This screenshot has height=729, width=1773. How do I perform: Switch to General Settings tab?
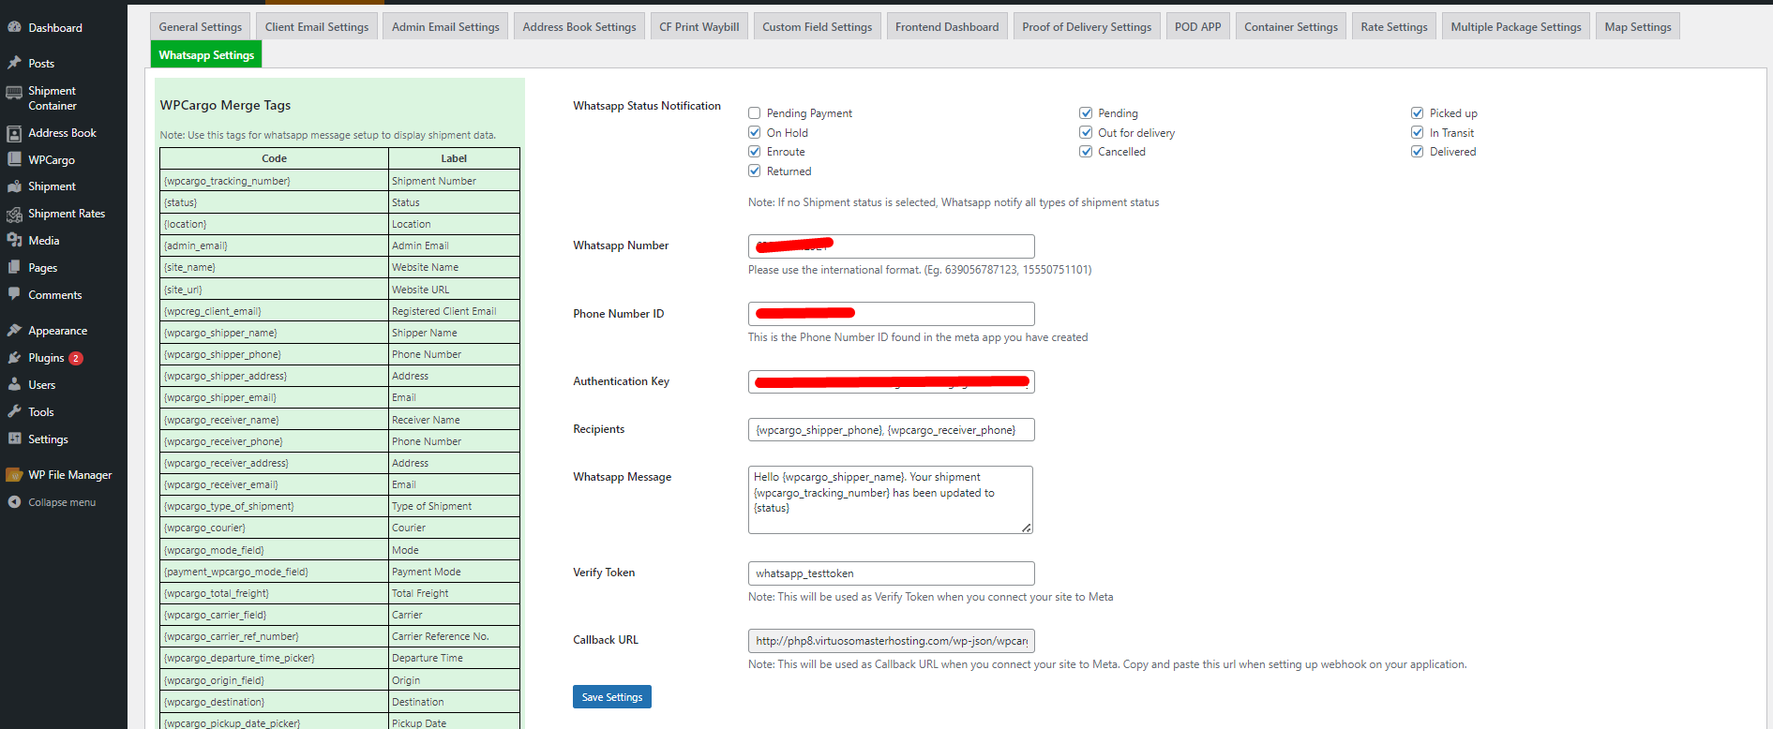[200, 27]
